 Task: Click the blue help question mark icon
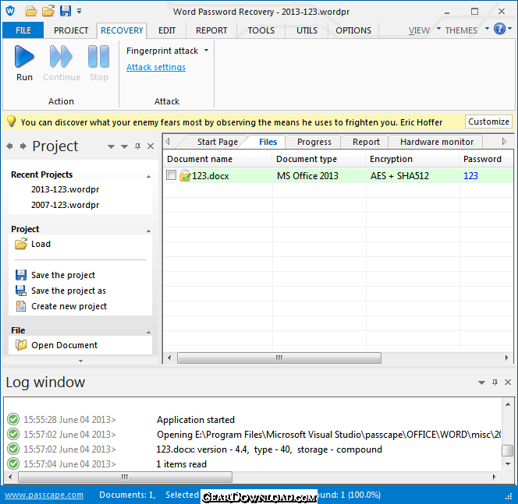click(499, 29)
